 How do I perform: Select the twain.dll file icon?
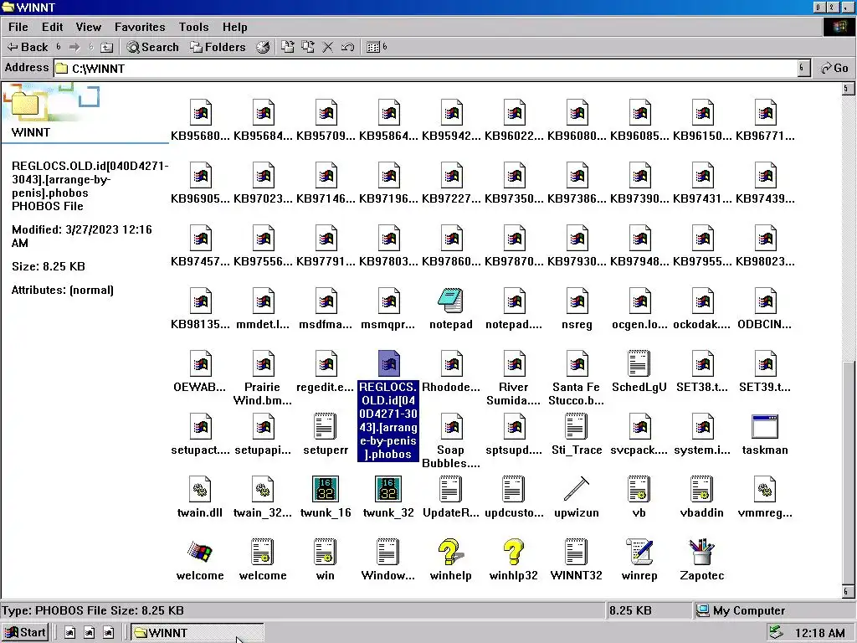(200, 496)
